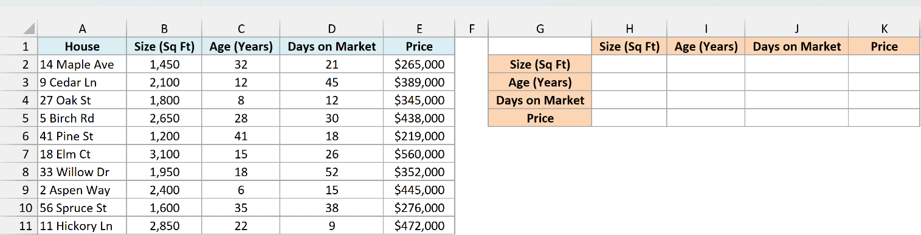This screenshot has height=235, width=921.
Task: Click size value 1,450
Action: pyautogui.click(x=164, y=64)
